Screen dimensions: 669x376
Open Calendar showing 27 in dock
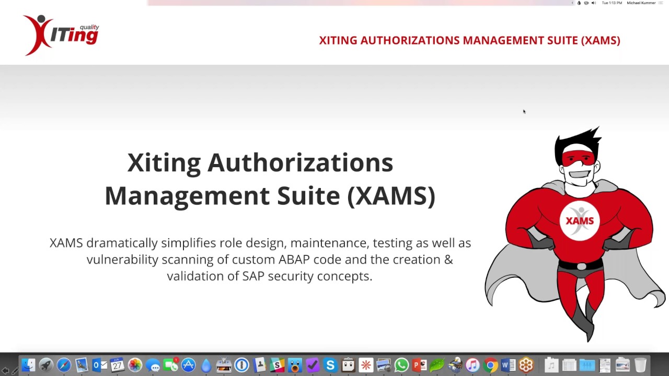(117, 365)
